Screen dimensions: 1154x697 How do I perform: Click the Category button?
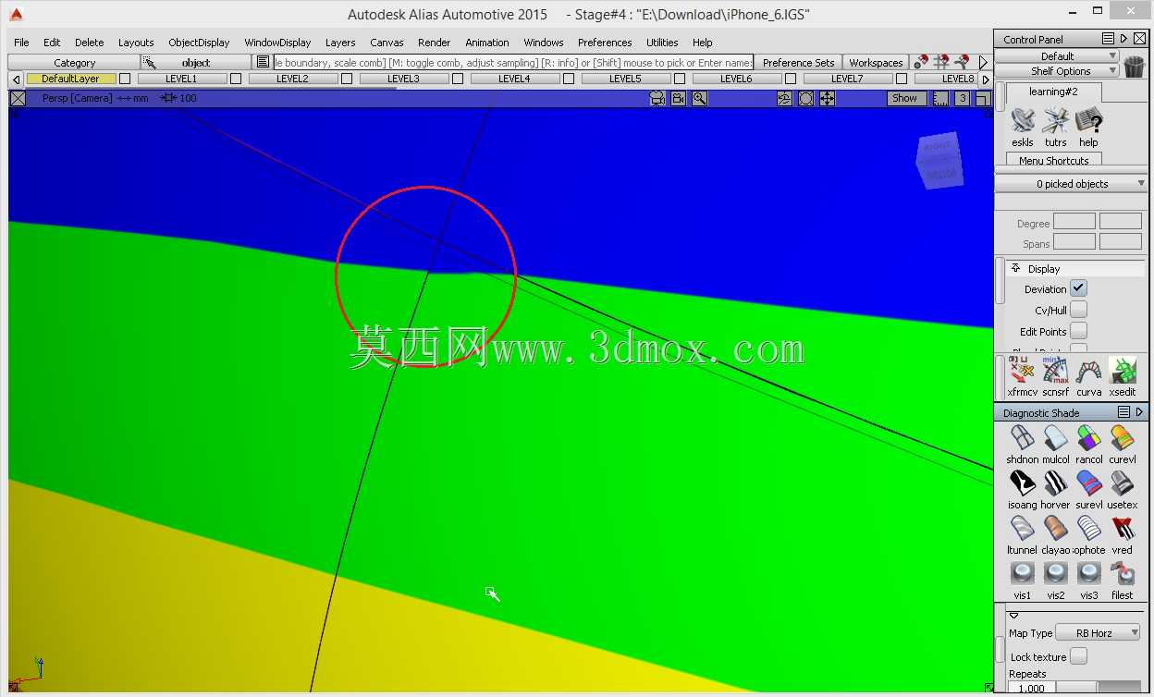click(x=74, y=63)
